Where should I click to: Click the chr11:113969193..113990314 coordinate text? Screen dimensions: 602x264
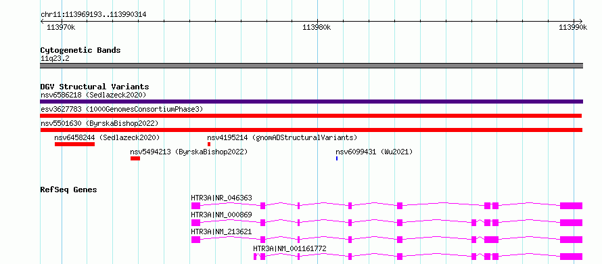(x=93, y=15)
